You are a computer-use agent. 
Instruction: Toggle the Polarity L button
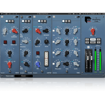click(5, 42)
